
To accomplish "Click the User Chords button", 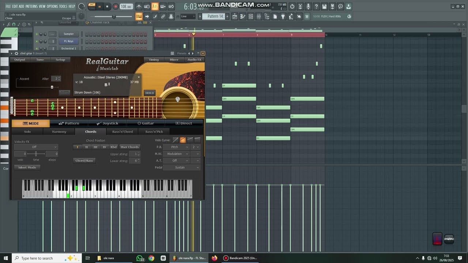I will [130, 147].
